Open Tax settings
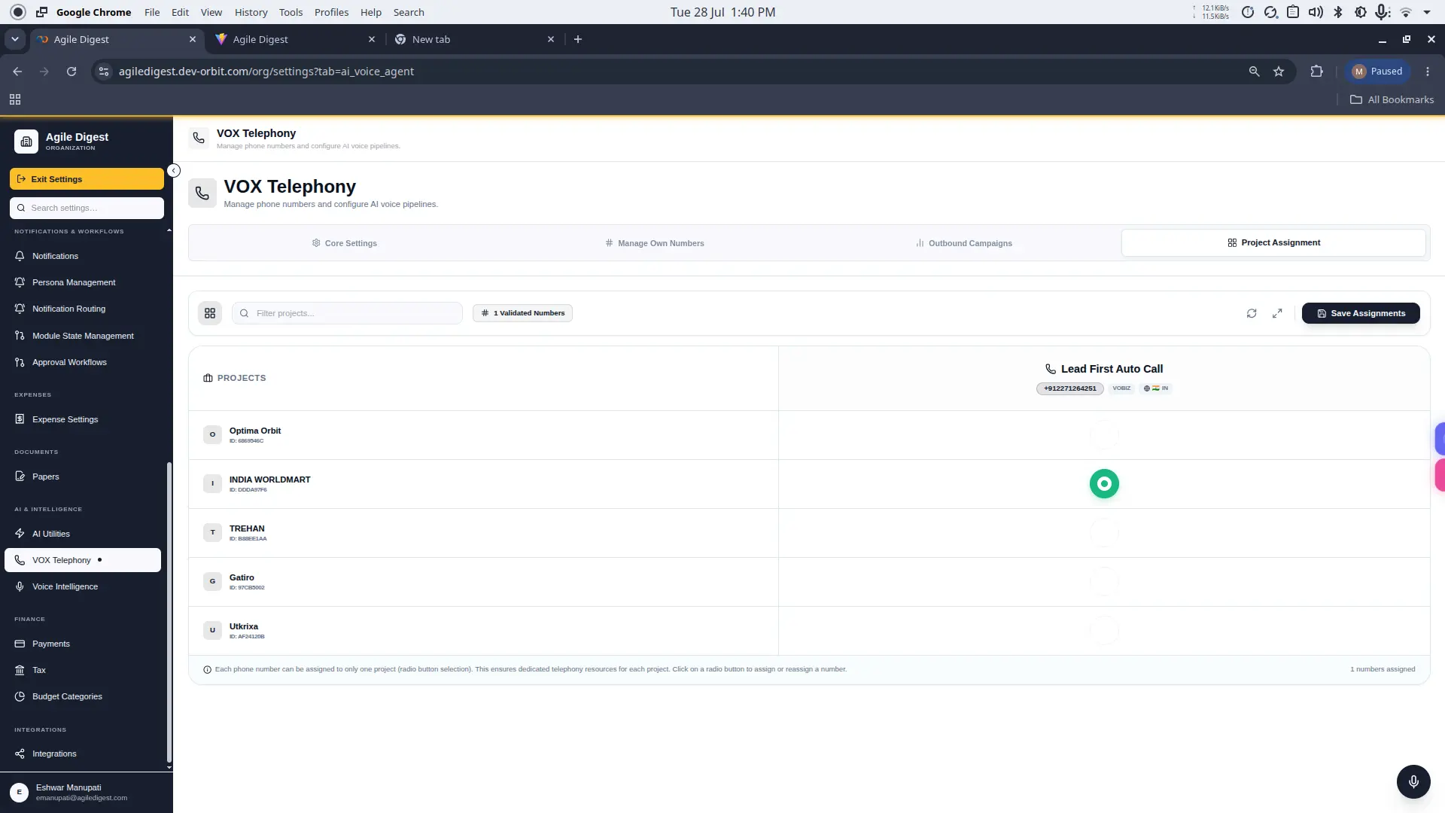 click(83, 670)
